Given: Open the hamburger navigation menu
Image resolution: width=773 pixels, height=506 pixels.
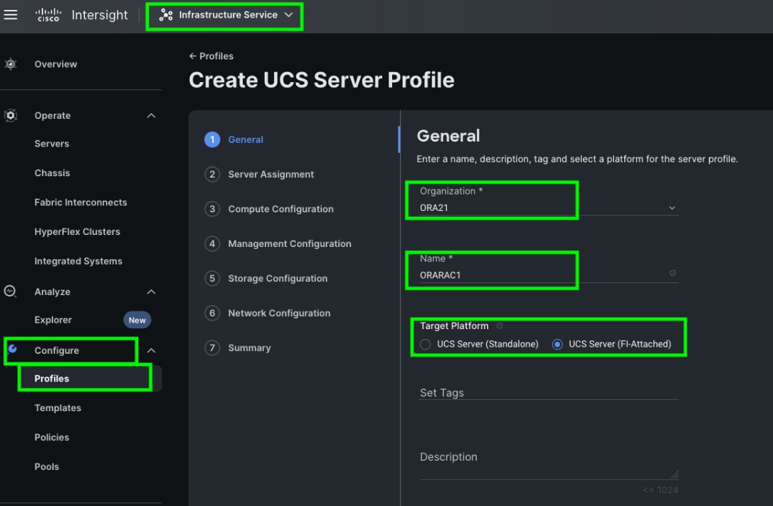Looking at the screenshot, I should (11, 15).
